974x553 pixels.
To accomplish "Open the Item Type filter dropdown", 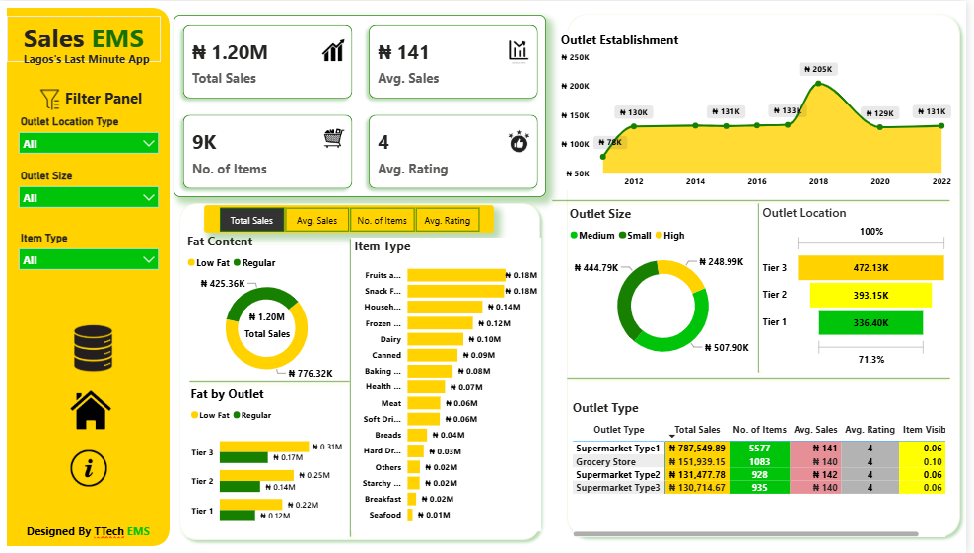I will pyautogui.click(x=89, y=260).
